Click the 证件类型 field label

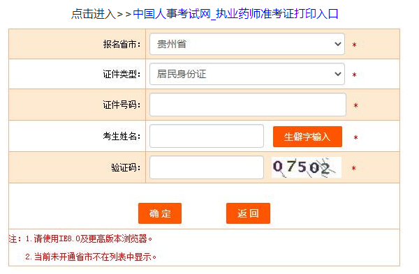pyautogui.click(x=122, y=74)
